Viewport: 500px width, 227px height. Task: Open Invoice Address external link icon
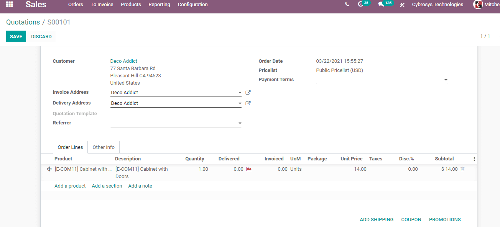point(248,93)
